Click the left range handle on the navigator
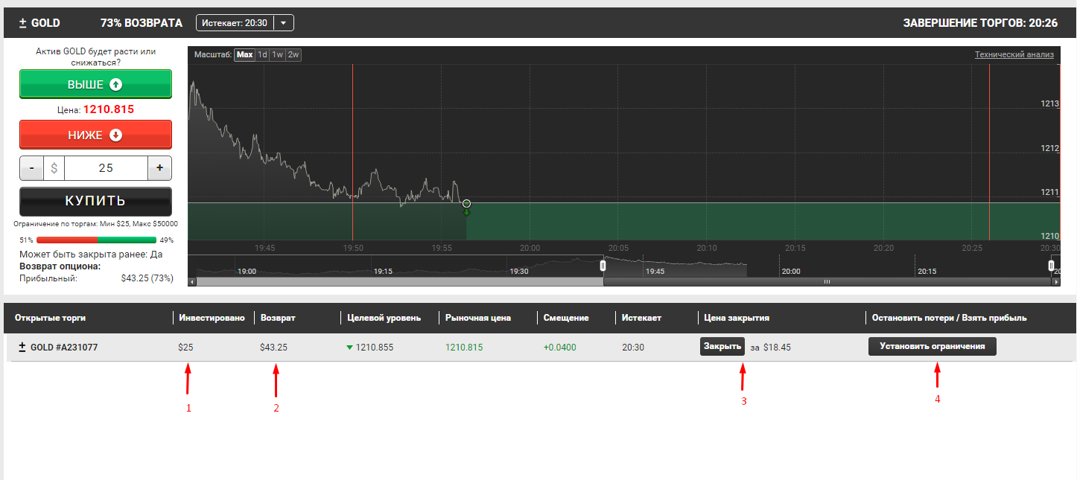The height and width of the screenshot is (480, 1077). click(603, 265)
